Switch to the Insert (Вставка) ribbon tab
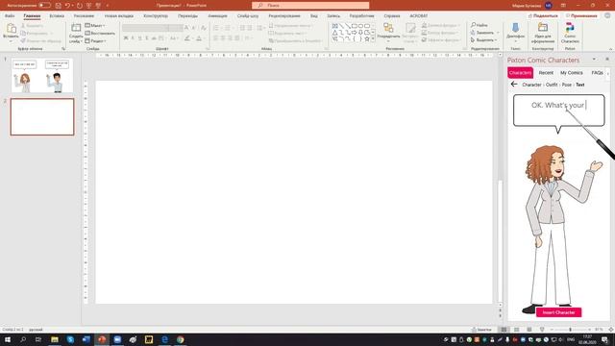This screenshot has width=615, height=346. pos(57,16)
